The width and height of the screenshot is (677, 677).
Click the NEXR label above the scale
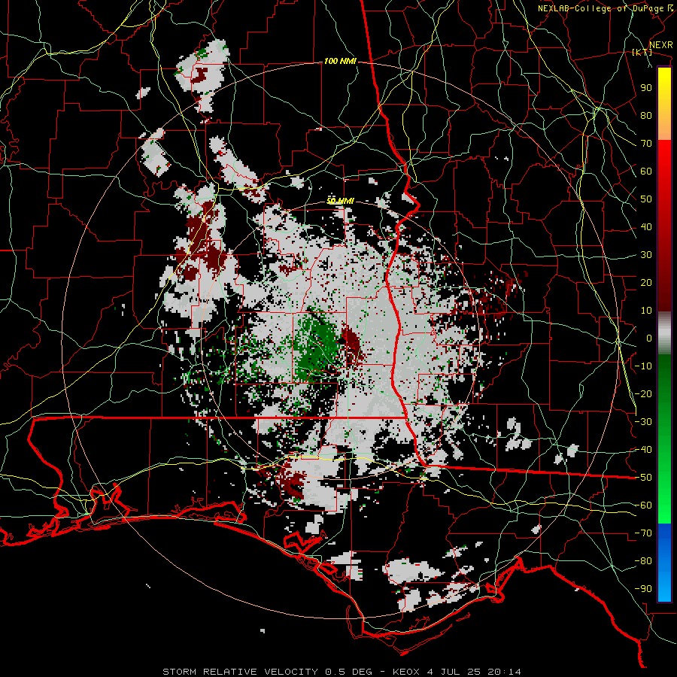pyautogui.click(x=661, y=45)
